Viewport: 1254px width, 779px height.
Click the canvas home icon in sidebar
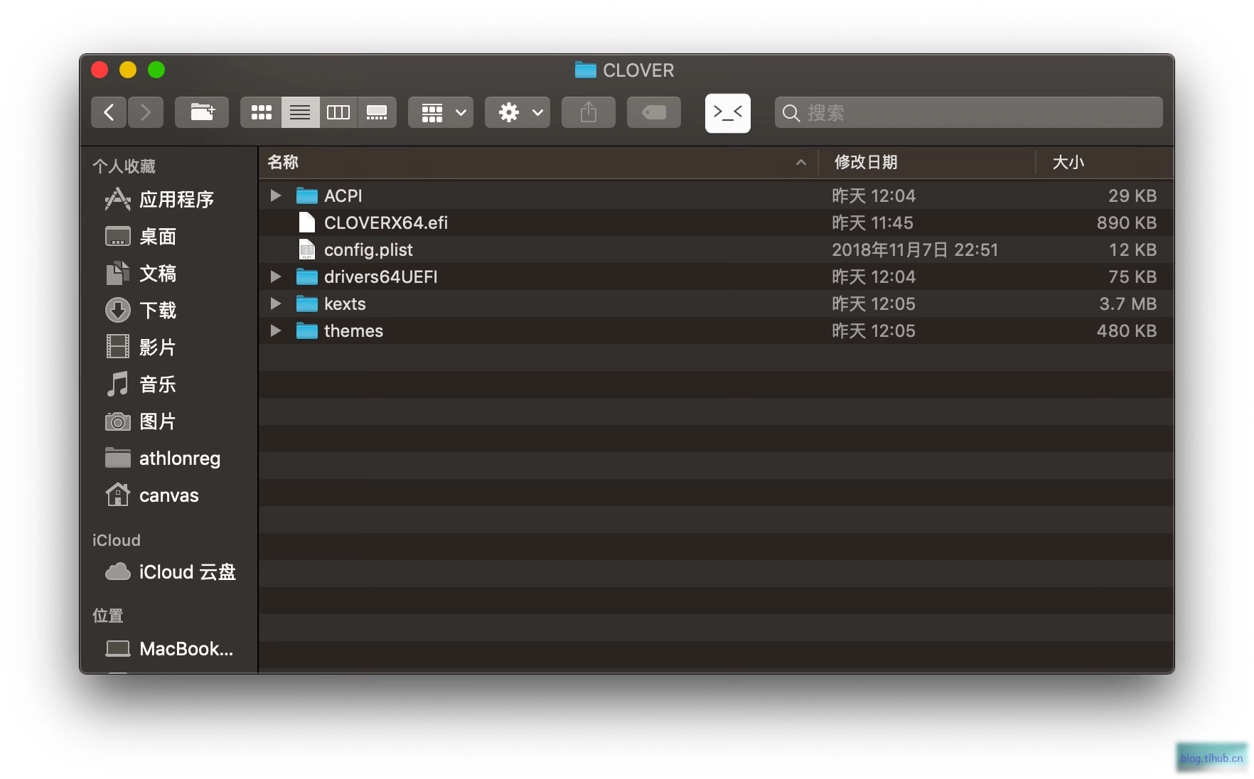coord(118,495)
